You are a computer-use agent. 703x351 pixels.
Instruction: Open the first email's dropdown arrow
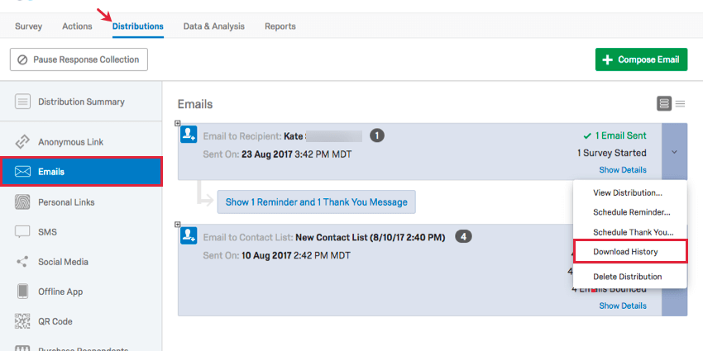pos(675,152)
